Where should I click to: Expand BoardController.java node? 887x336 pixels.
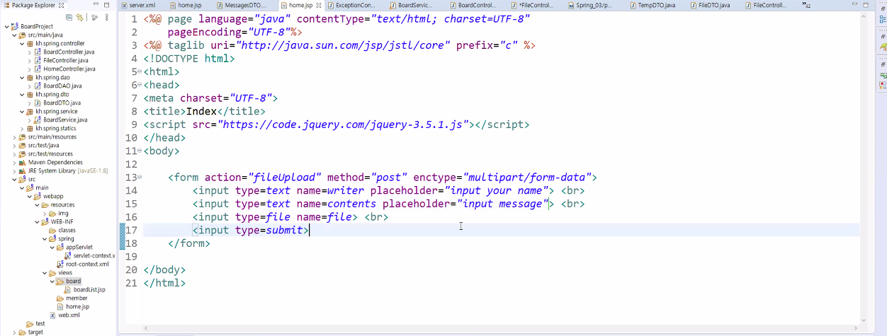[x=29, y=52]
